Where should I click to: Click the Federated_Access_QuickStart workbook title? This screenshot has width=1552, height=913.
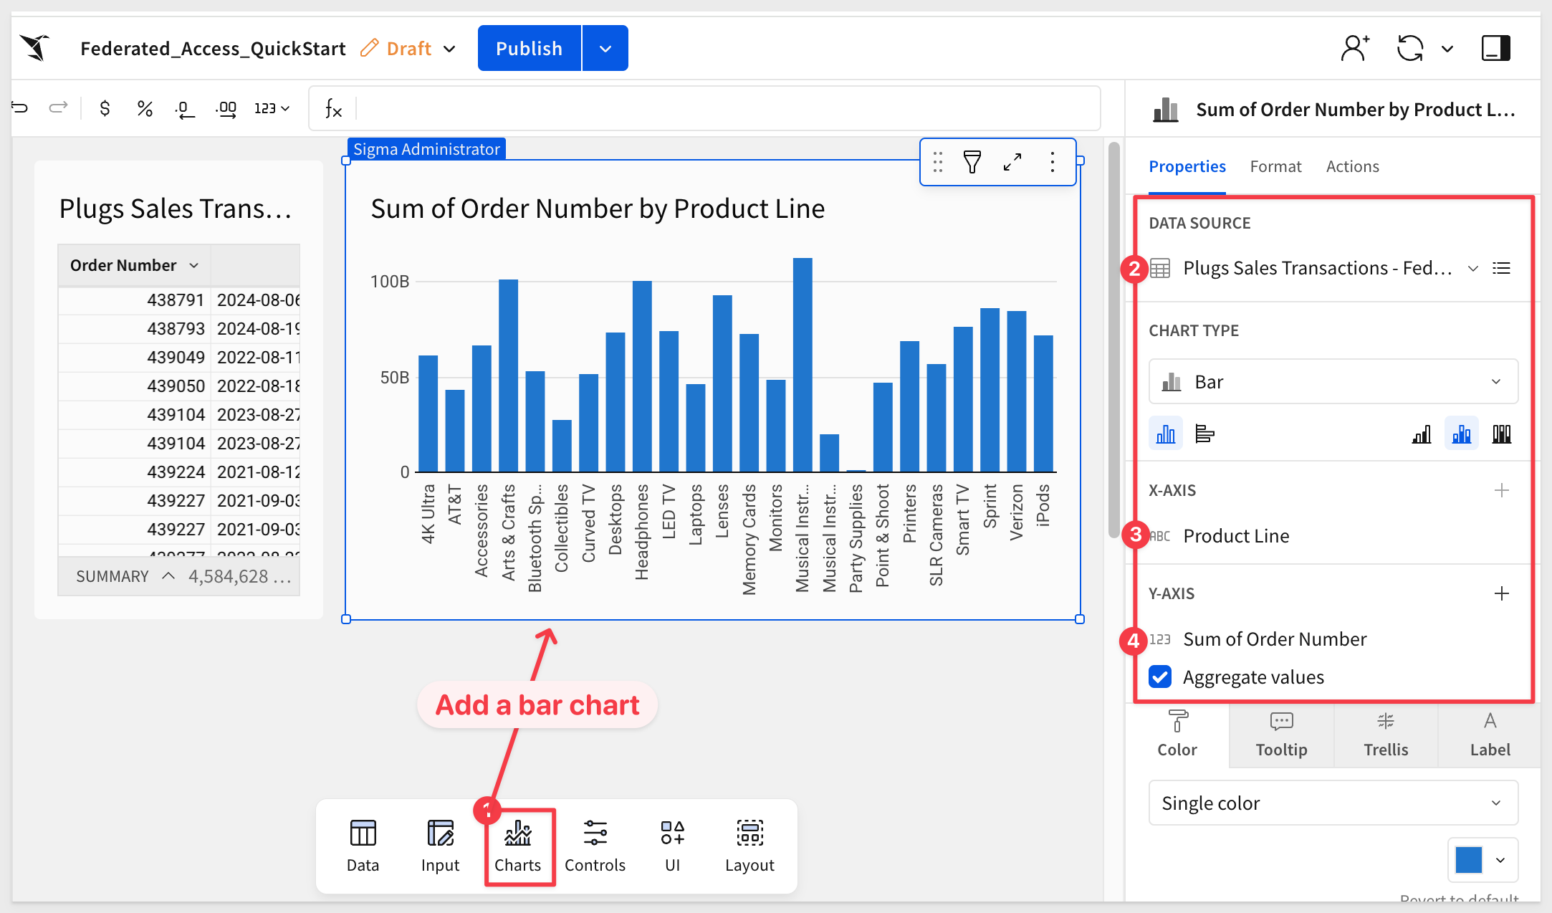point(213,48)
